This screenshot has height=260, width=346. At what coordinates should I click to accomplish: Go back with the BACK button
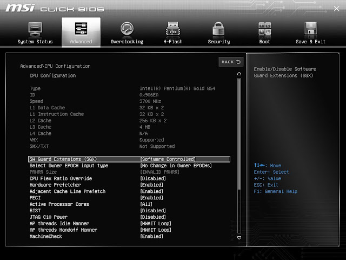point(231,62)
